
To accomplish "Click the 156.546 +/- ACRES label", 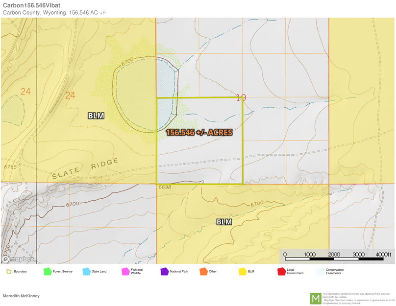I will point(198,132).
